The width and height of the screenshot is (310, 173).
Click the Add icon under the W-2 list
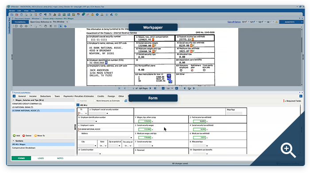14,135
